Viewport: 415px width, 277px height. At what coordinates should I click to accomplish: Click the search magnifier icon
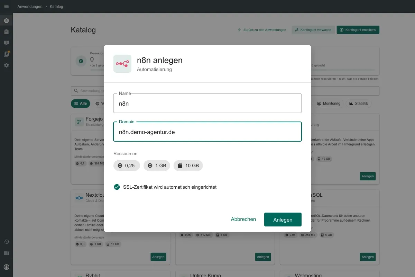coord(76,91)
